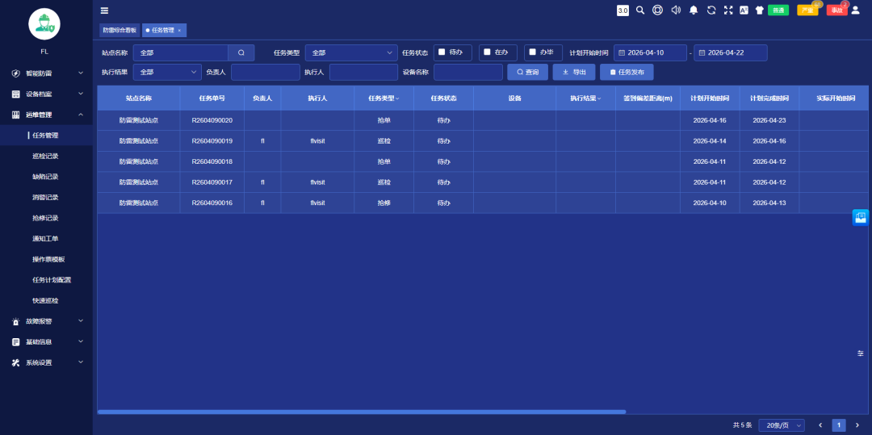Open the 20条/页 page size dropdown

click(782, 425)
